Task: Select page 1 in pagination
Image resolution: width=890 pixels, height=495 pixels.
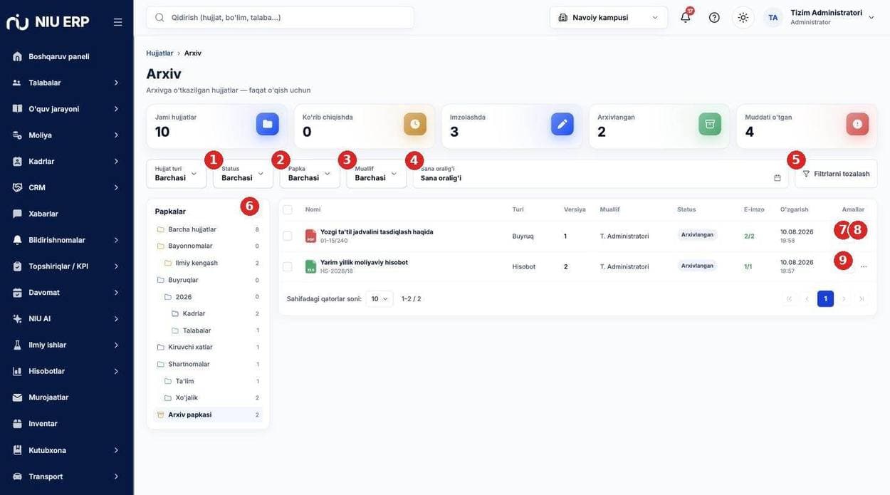Action: pyautogui.click(x=826, y=299)
